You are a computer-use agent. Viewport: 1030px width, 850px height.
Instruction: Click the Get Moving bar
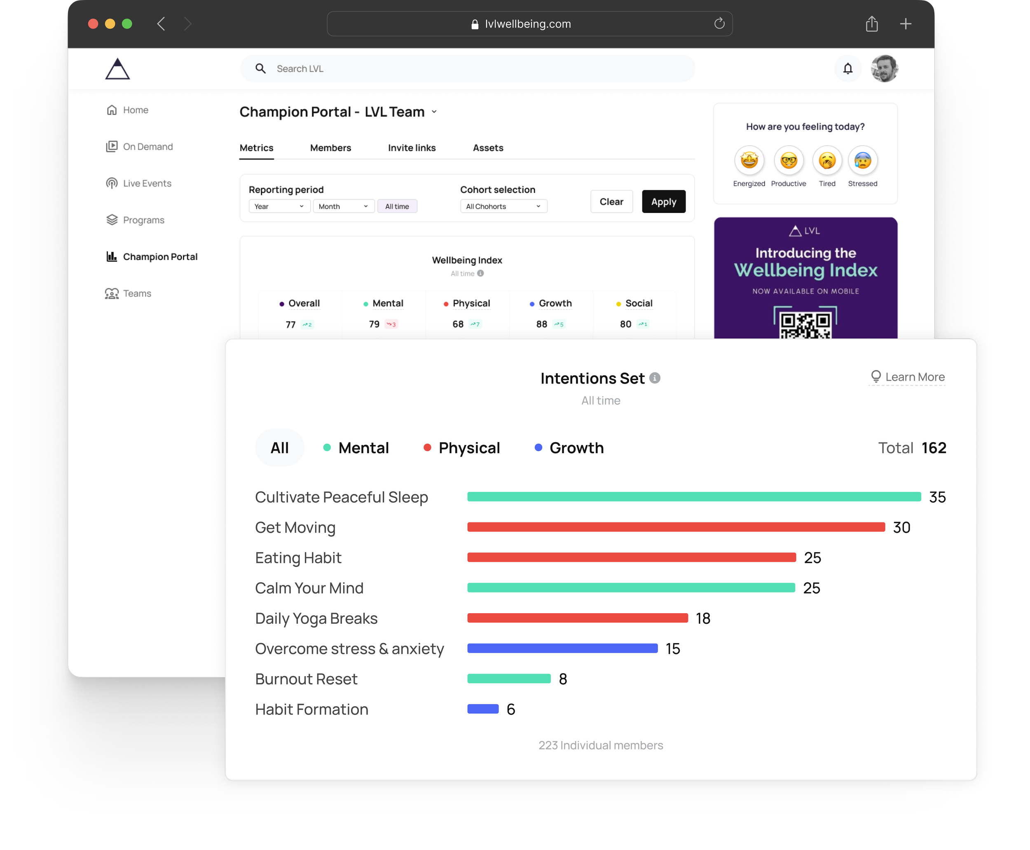676,527
